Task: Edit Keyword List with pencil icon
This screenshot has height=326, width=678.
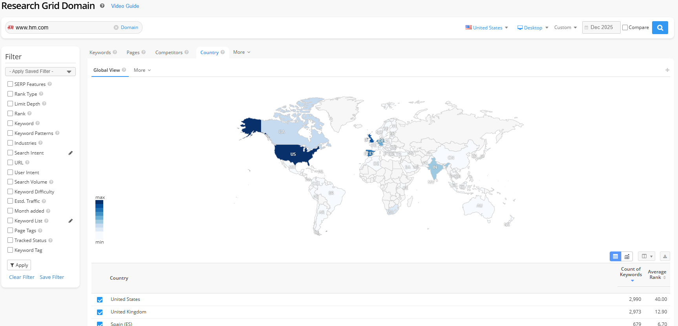Action: click(71, 221)
